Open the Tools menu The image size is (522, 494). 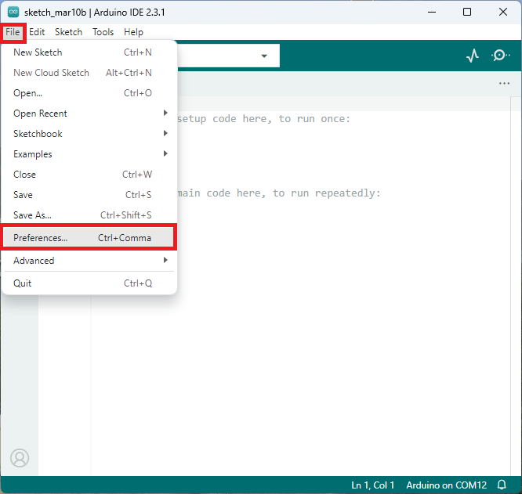click(x=103, y=32)
